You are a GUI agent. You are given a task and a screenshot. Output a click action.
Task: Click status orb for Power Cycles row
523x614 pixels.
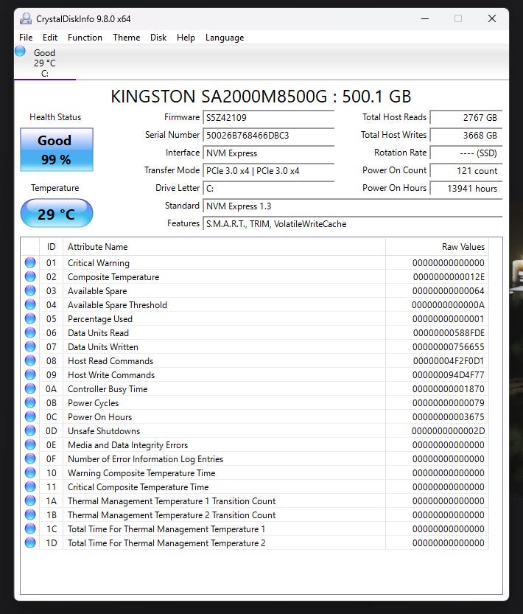[30, 402]
